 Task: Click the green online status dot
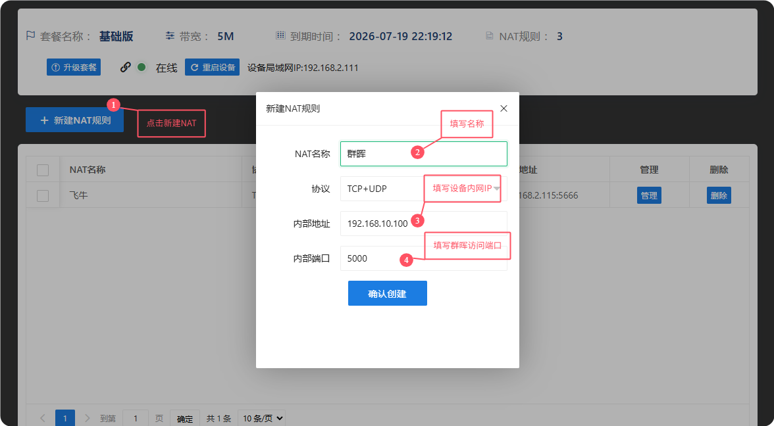pyautogui.click(x=142, y=67)
